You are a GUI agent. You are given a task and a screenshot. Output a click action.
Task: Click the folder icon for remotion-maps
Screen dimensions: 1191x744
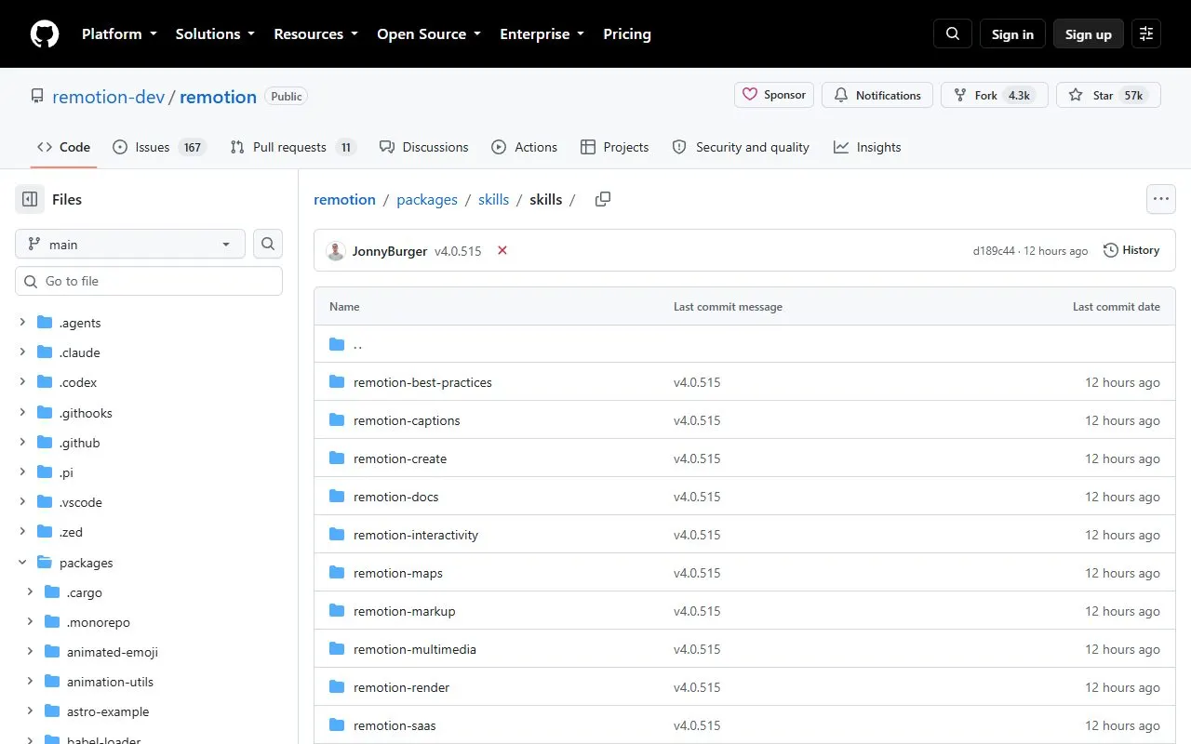[x=337, y=573]
